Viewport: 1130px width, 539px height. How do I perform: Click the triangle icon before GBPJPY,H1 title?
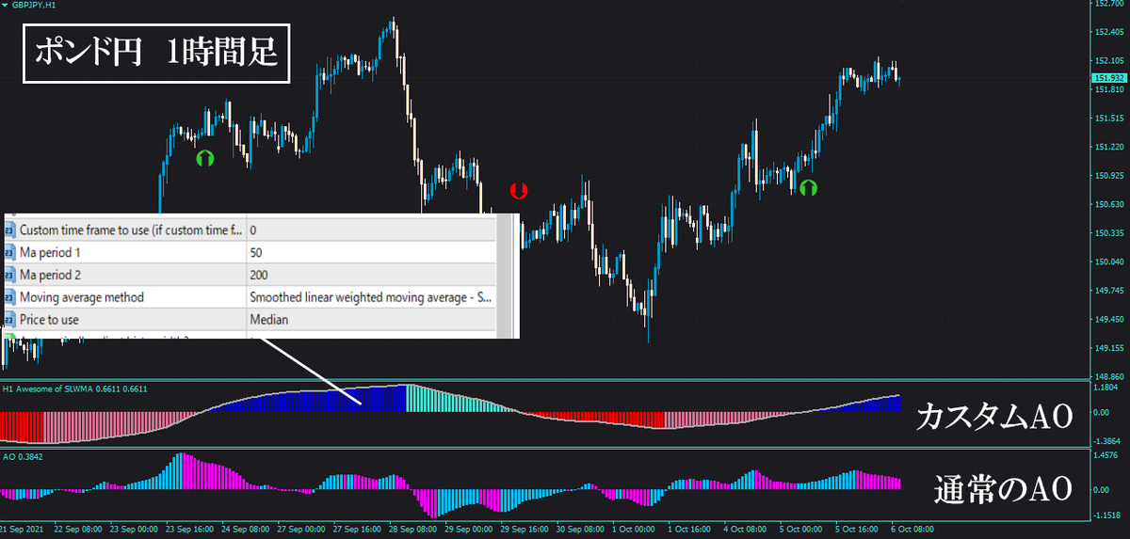coord(5,5)
